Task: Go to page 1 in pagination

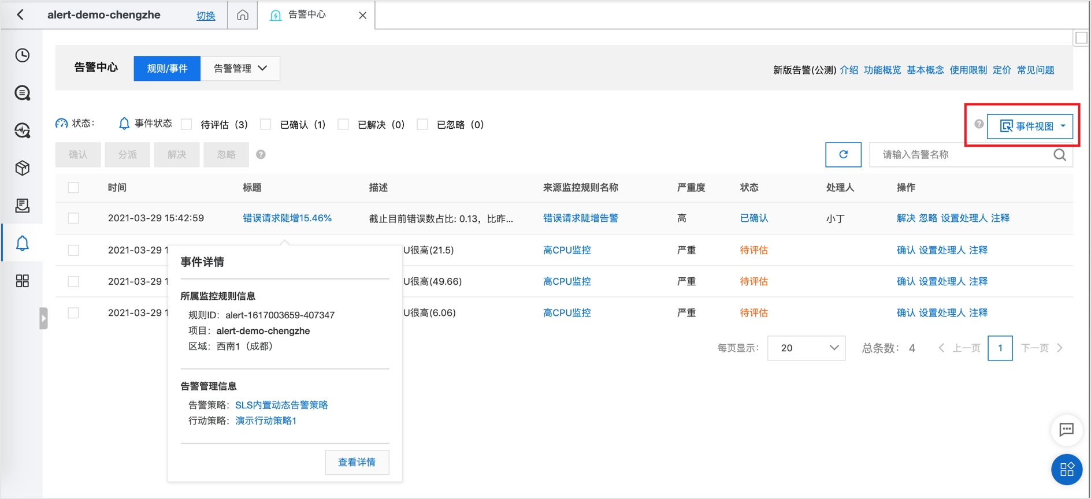Action: (1000, 348)
